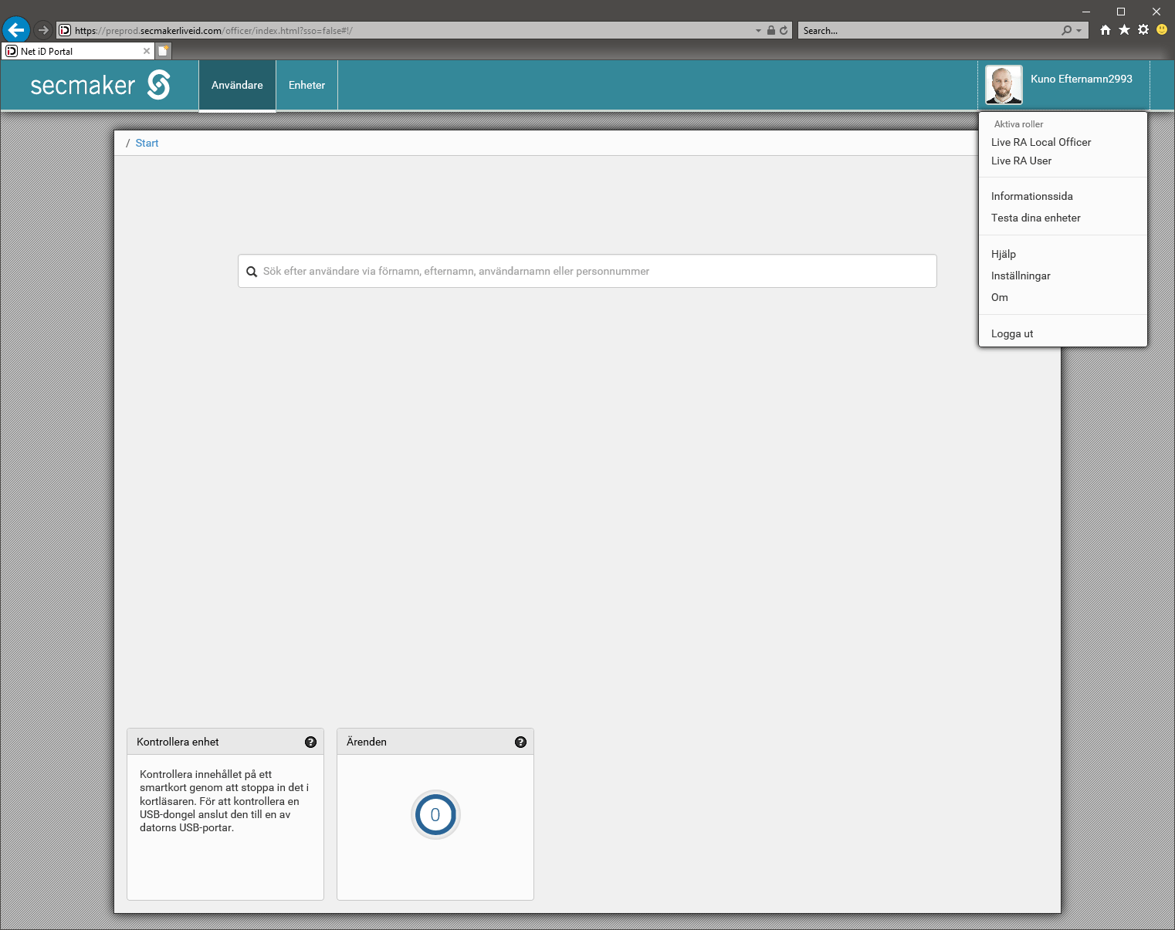Viewport: 1175px width, 930px height.
Task: Click the Secmaker logo
Action: click(100, 85)
